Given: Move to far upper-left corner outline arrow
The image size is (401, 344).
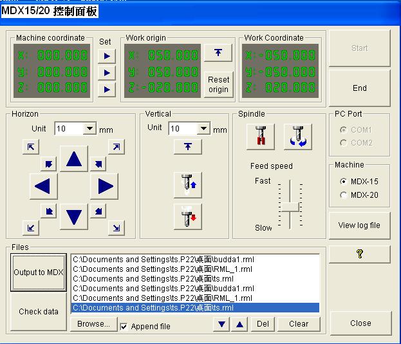Looking at the screenshot, I should point(31,147).
